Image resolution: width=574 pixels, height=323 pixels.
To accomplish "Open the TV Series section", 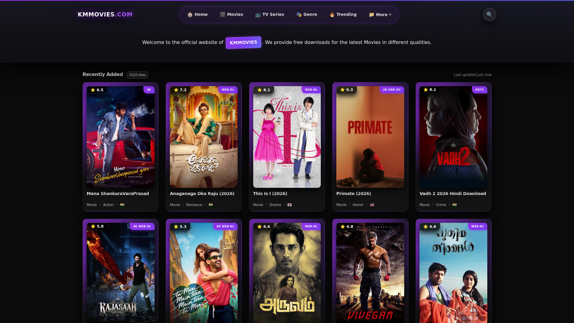I will (269, 14).
